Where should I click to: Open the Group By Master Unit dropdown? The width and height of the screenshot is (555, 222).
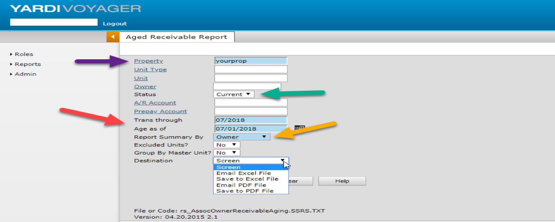pos(226,153)
